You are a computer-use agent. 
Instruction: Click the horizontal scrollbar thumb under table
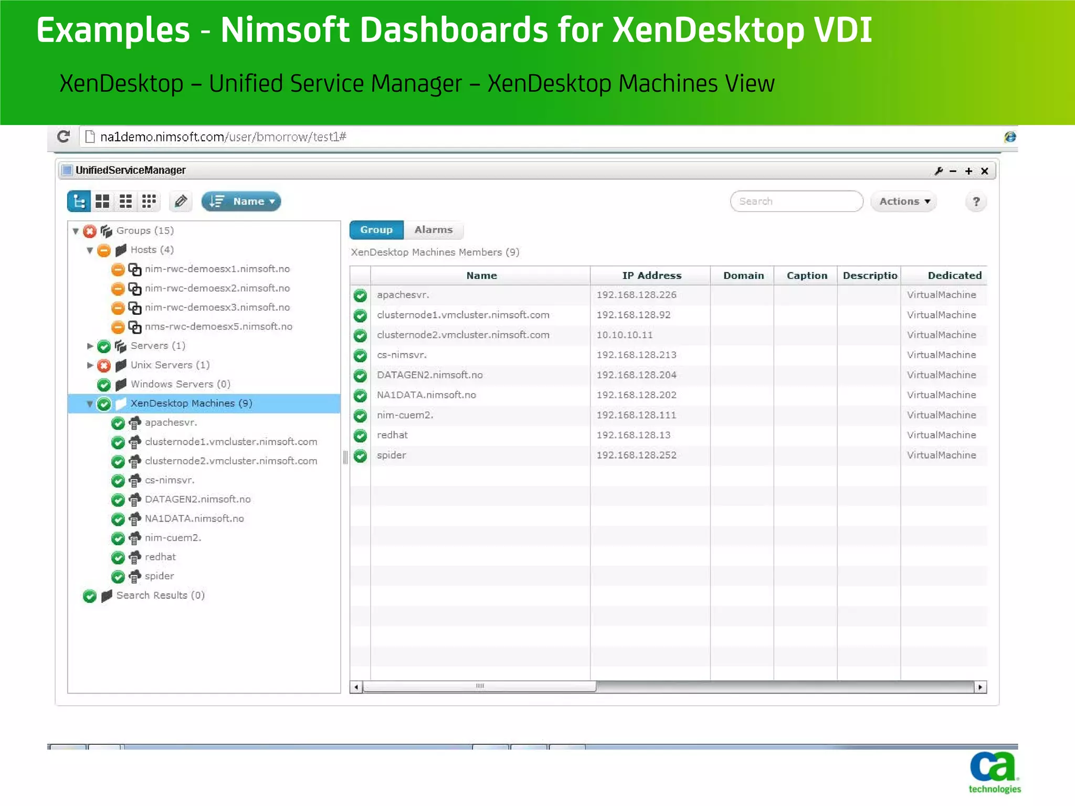479,686
